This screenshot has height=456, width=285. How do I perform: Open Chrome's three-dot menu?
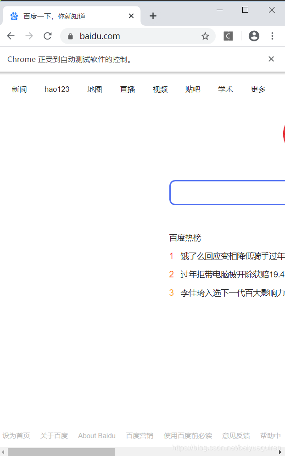click(272, 36)
